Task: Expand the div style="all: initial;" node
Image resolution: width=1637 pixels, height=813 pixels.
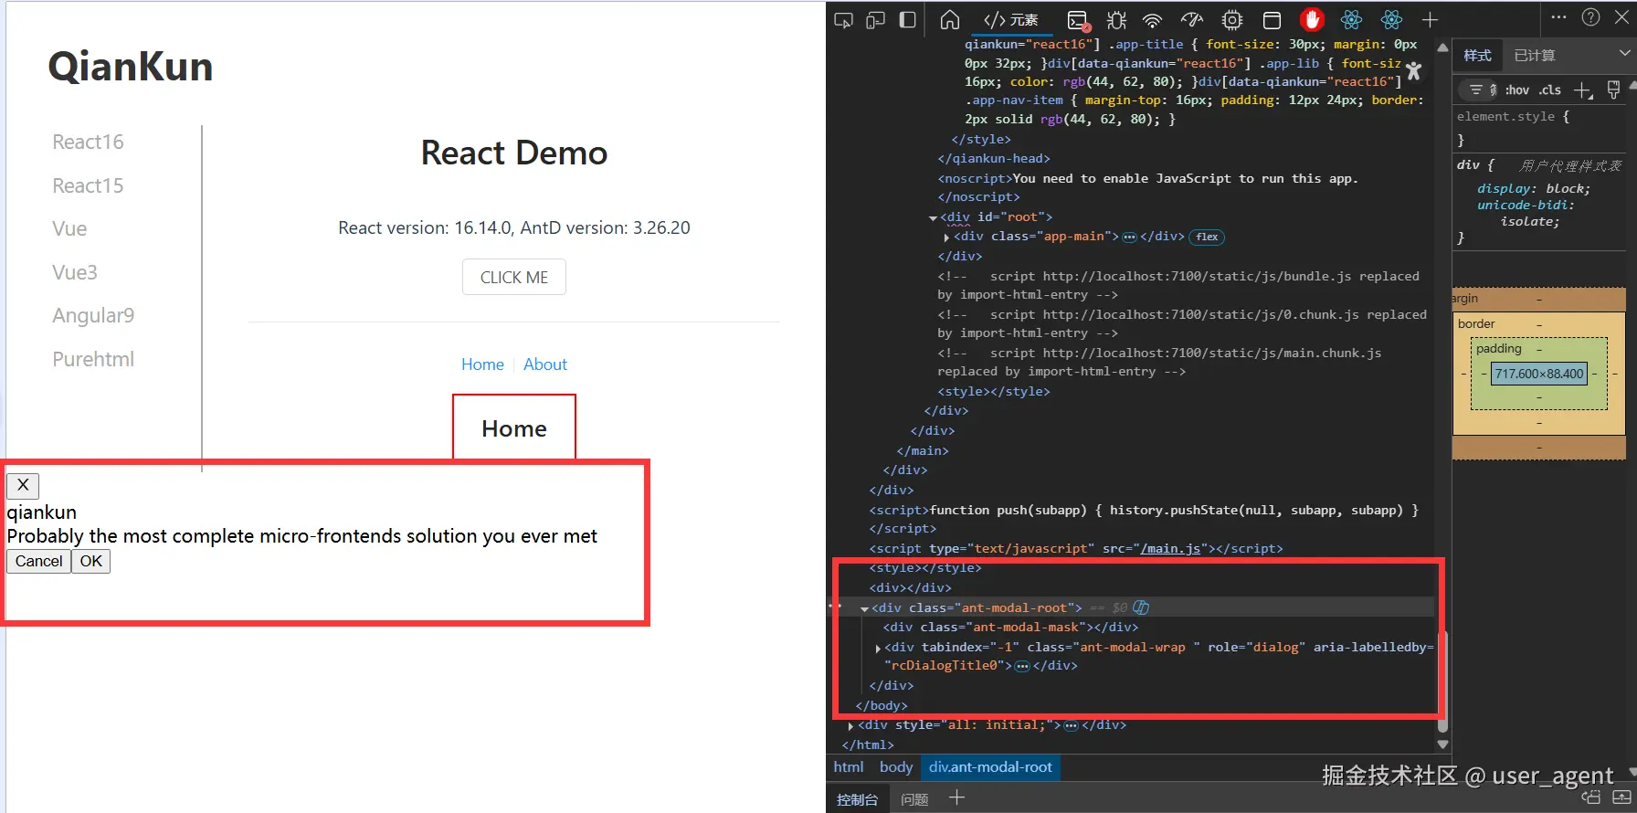Action: 850,726
